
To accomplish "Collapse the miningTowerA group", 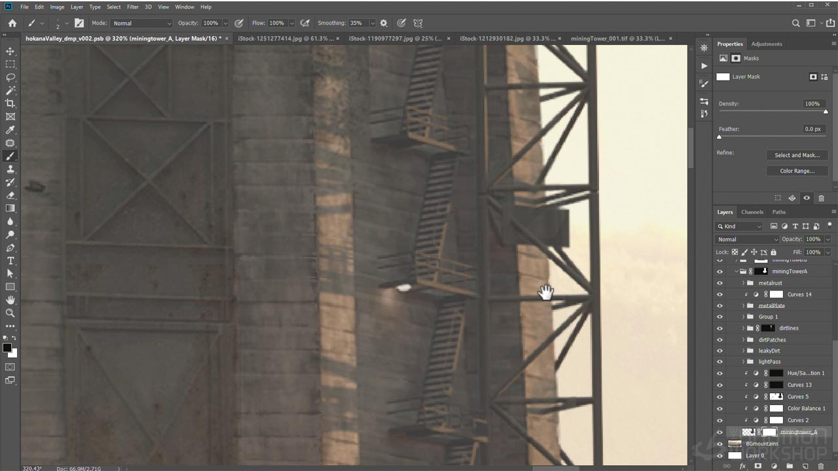I will tap(736, 271).
